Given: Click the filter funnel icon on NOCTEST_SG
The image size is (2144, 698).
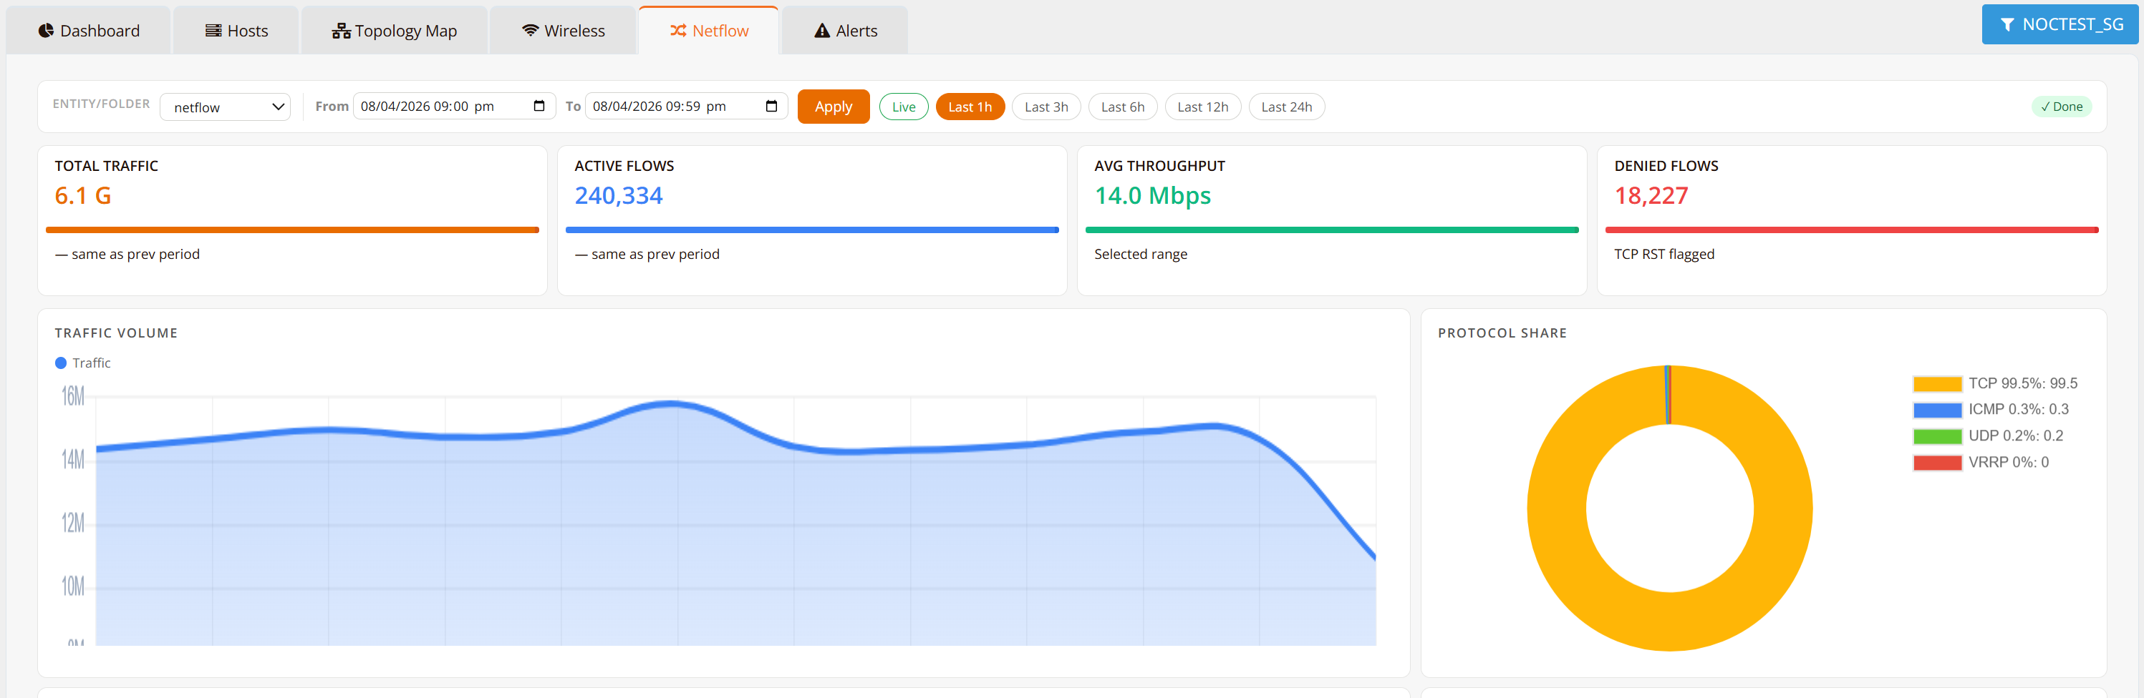Looking at the screenshot, I should point(2007,25).
